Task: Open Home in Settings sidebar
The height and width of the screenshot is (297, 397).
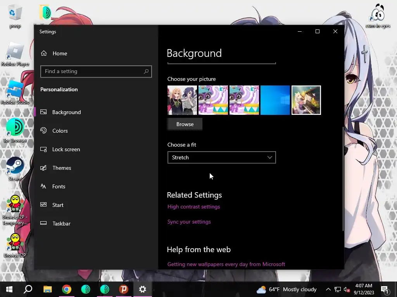Action: (x=54, y=53)
